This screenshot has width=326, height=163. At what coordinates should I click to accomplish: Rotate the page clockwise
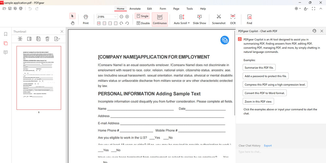point(121,23)
